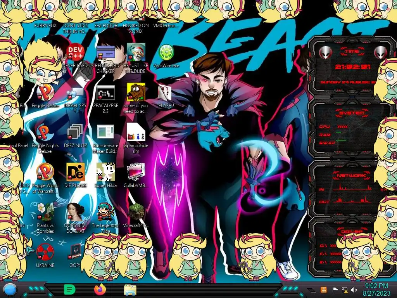Open the network warning tray icon
Screen dimensions: 397x298
[x=345, y=290]
